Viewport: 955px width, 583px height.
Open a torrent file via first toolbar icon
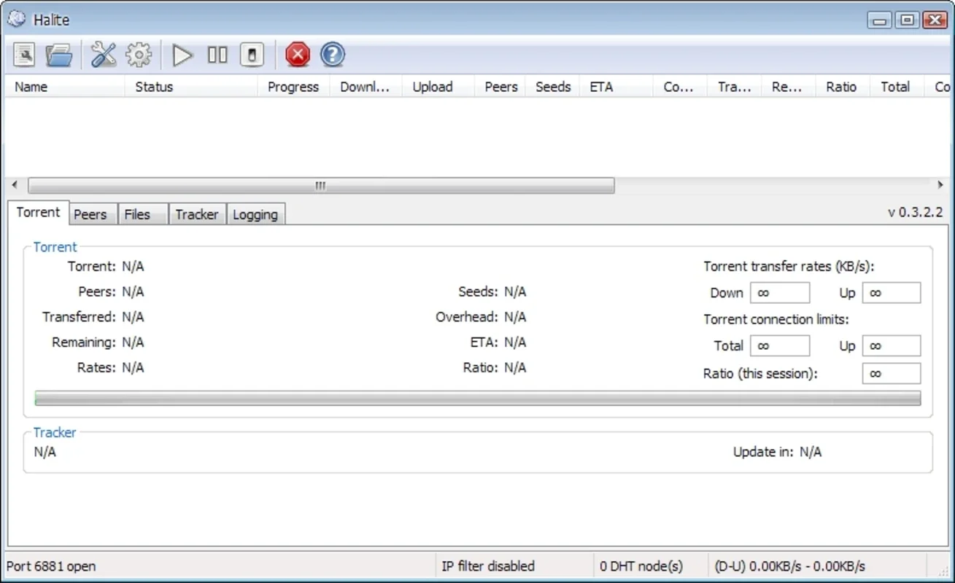pyautogui.click(x=25, y=55)
